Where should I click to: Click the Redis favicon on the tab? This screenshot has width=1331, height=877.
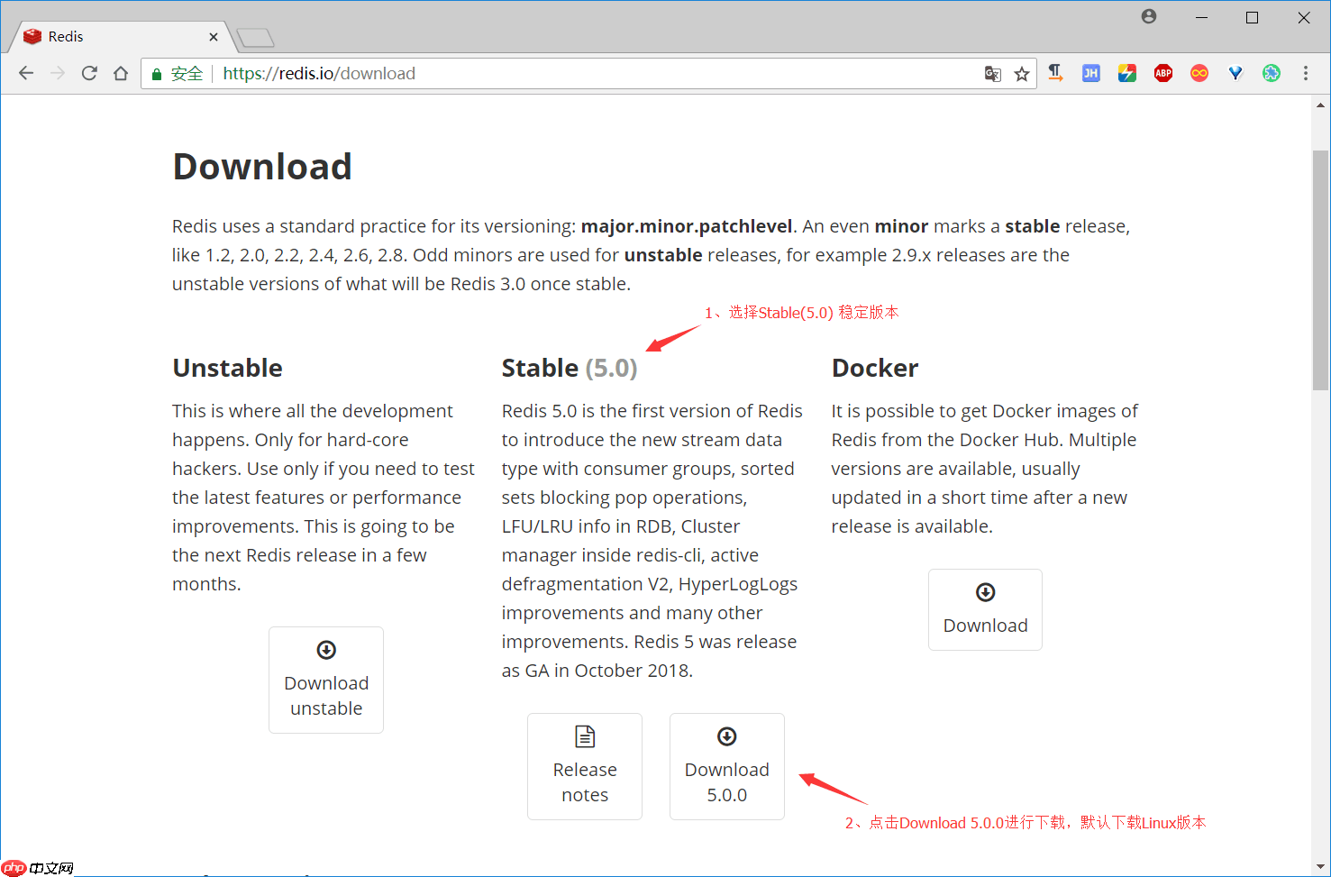coord(33,36)
